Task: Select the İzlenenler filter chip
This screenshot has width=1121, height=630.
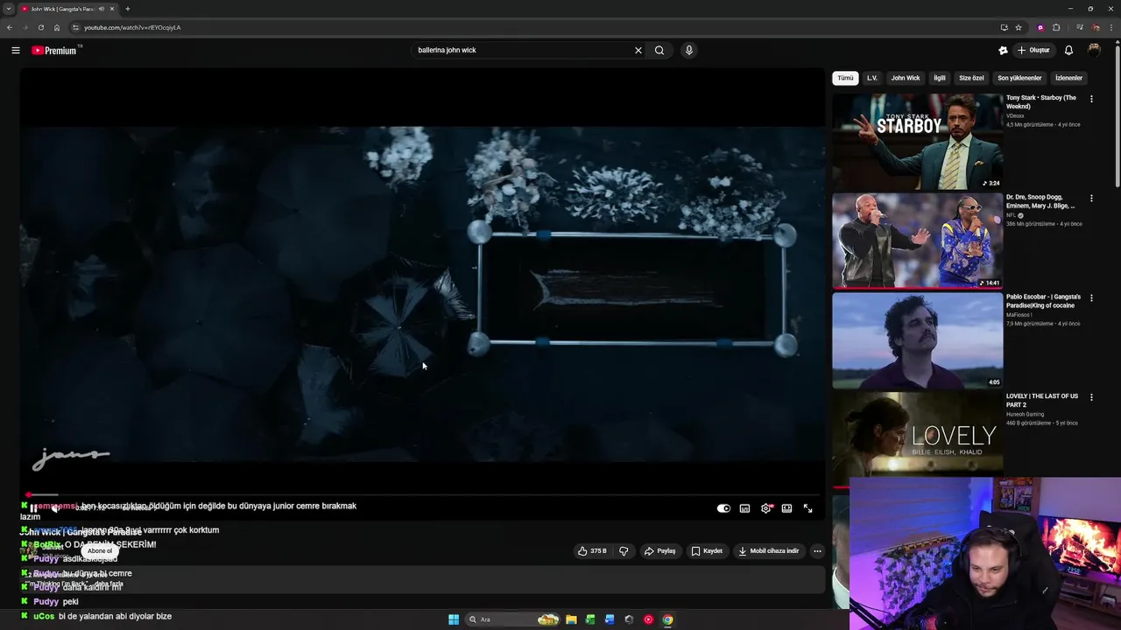Action: coord(1069,78)
